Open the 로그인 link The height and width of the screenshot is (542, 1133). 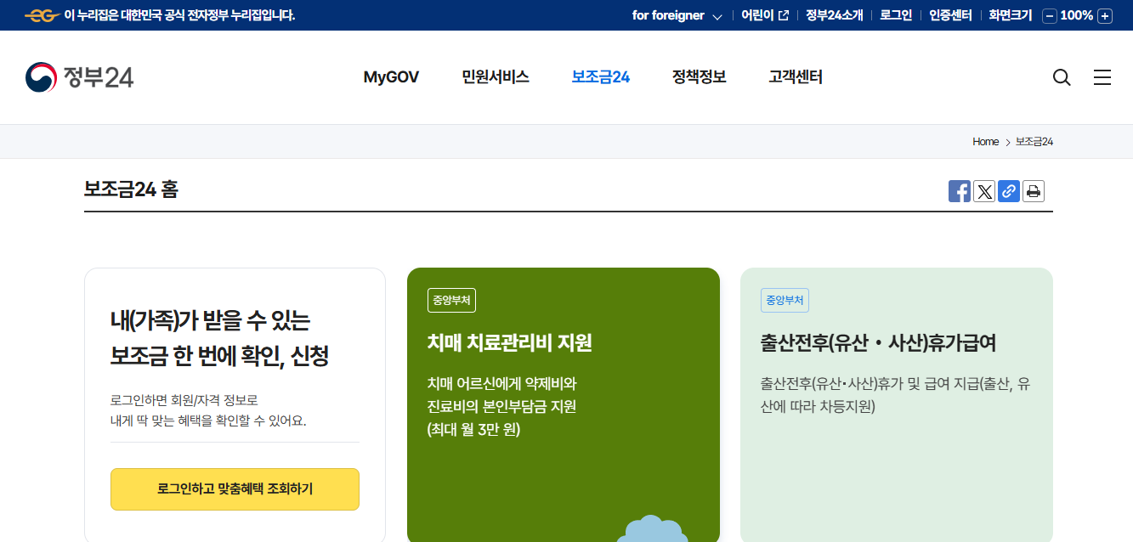894,14
